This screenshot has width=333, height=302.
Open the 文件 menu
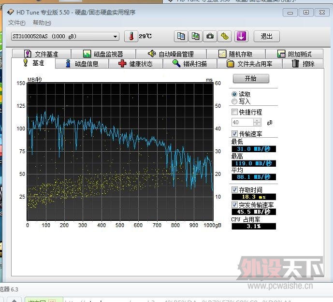16,23
